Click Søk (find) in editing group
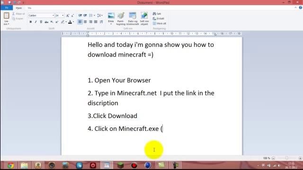This screenshot has height=170, width=303. tap(157, 14)
